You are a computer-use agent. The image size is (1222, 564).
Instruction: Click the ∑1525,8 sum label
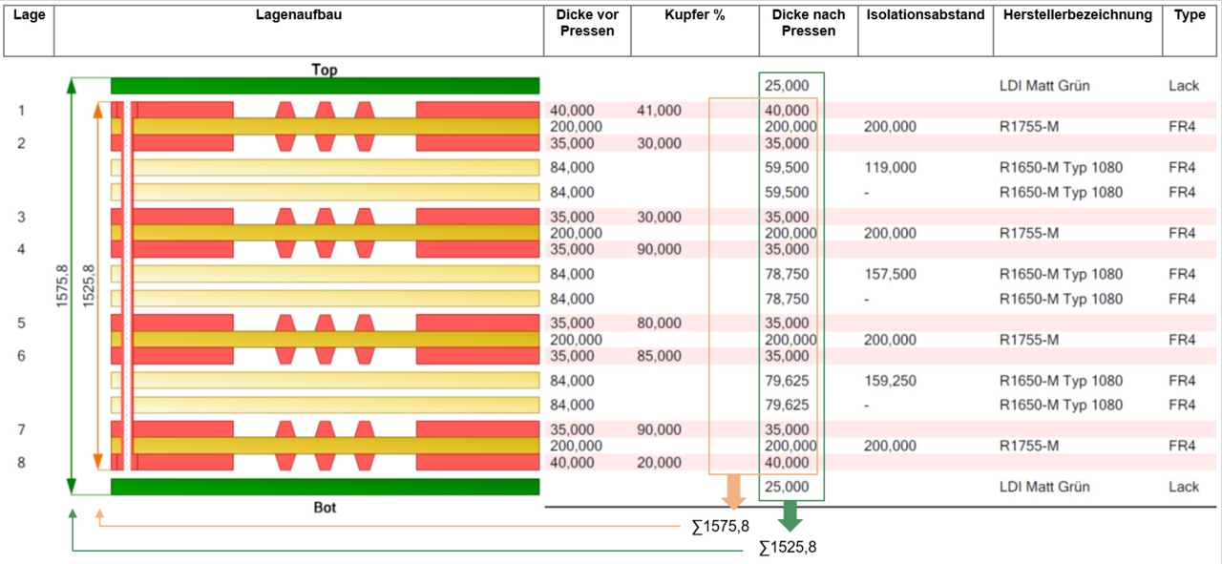(788, 548)
